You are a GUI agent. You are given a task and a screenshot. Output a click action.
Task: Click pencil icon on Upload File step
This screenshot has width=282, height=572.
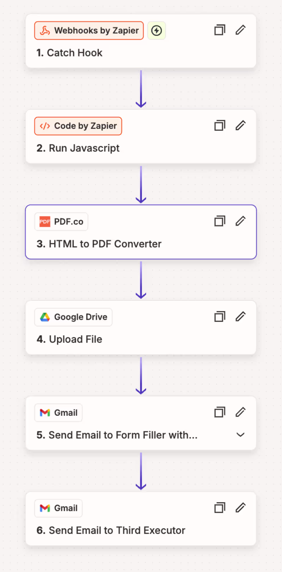pyautogui.click(x=240, y=317)
